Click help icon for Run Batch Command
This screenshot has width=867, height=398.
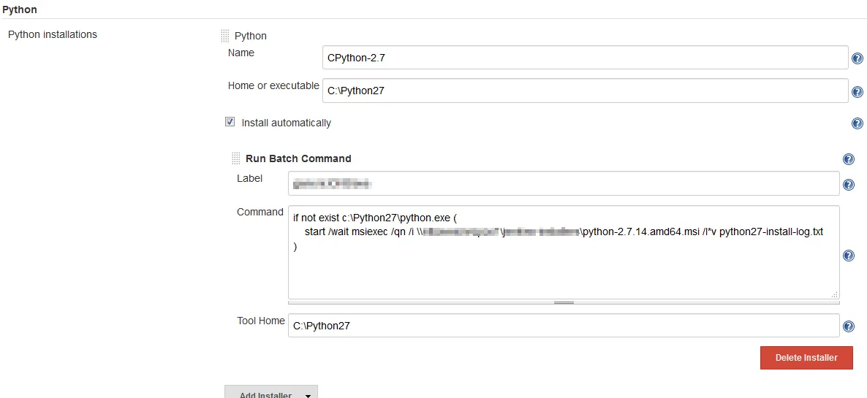pos(849,159)
